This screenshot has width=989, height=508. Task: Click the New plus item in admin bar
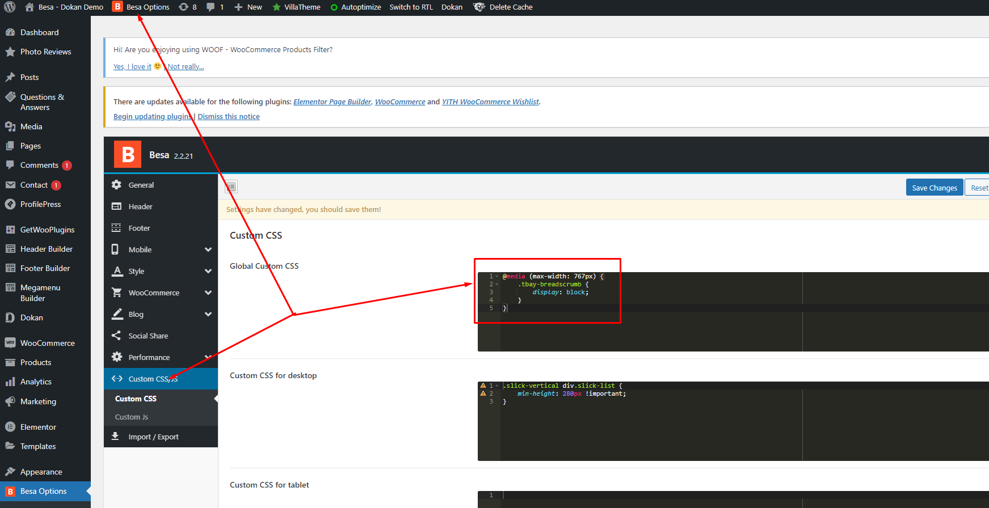click(248, 7)
